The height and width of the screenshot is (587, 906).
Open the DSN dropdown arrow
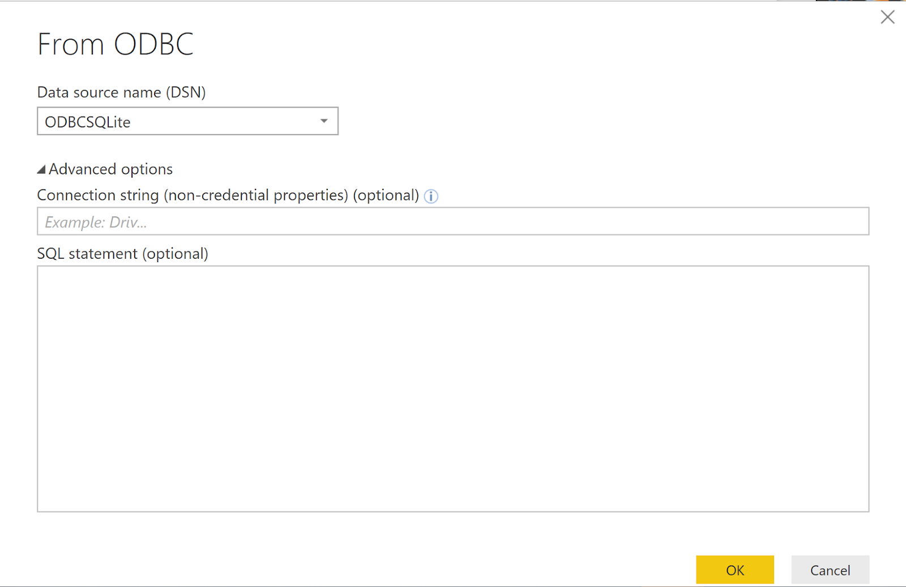324,121
